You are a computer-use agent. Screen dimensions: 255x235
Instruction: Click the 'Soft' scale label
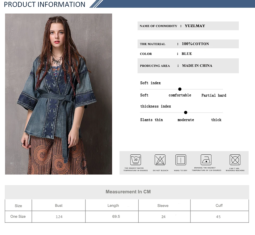(144, 95)
